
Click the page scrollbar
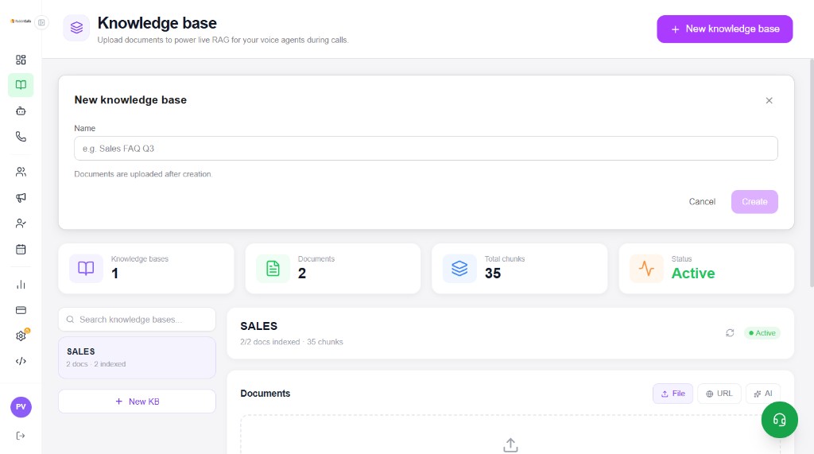click(812, 172)
